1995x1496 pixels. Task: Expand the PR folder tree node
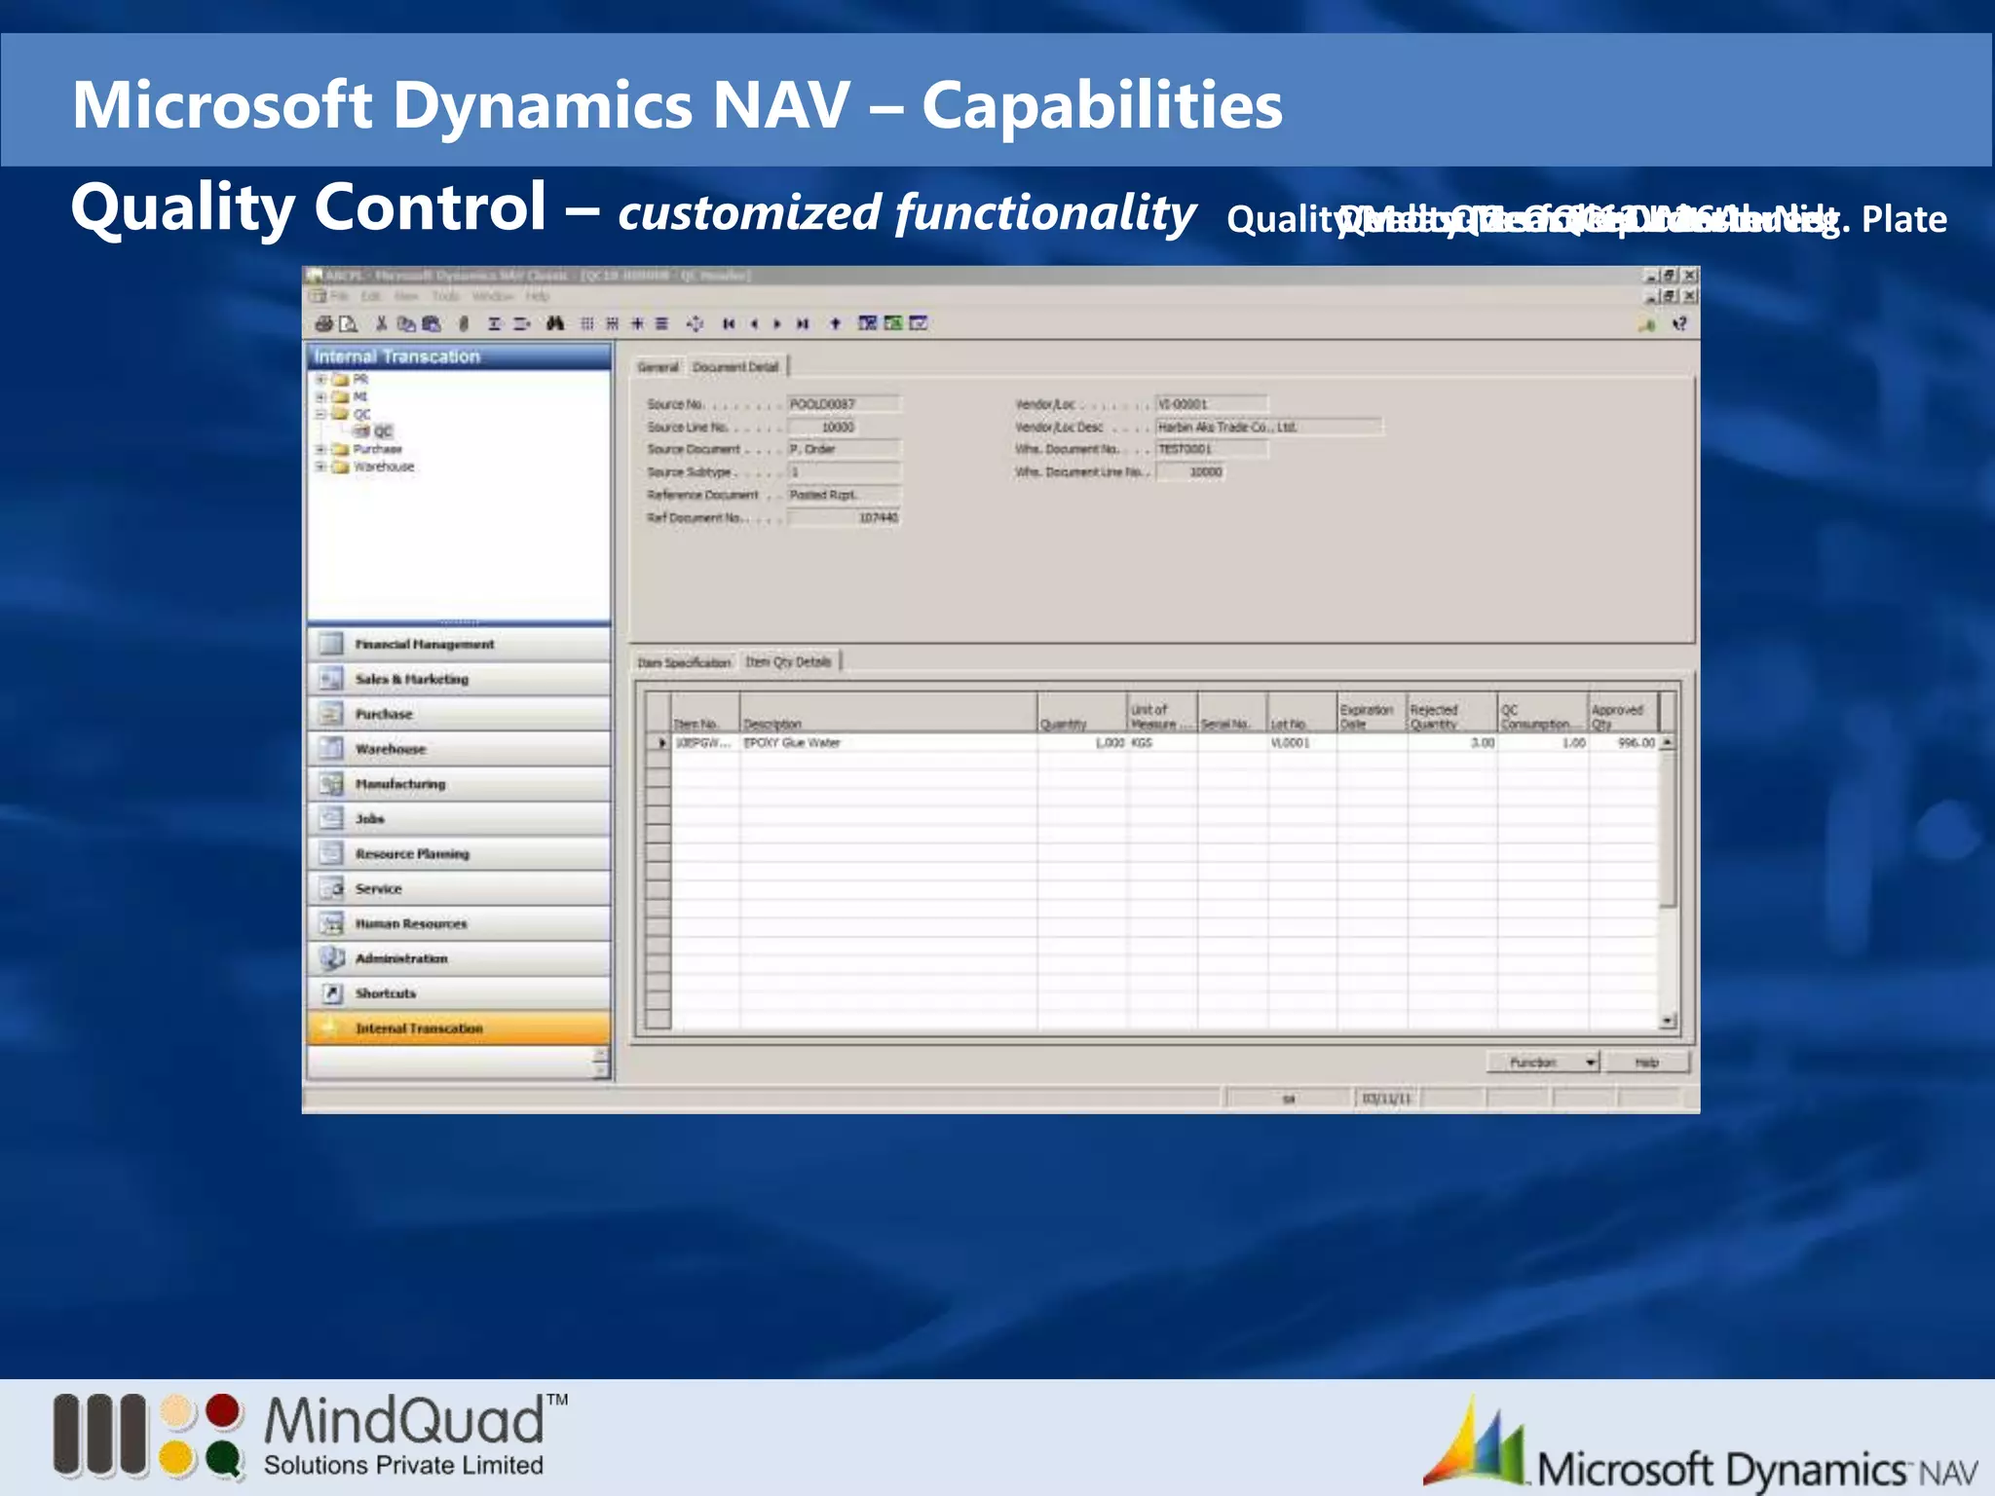pyautogui.click(x=320, y=379)
